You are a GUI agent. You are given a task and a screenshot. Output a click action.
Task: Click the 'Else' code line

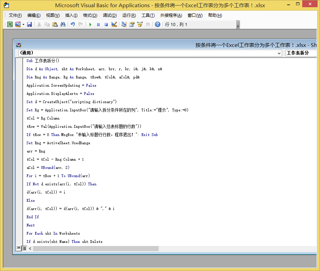[31, 200]
